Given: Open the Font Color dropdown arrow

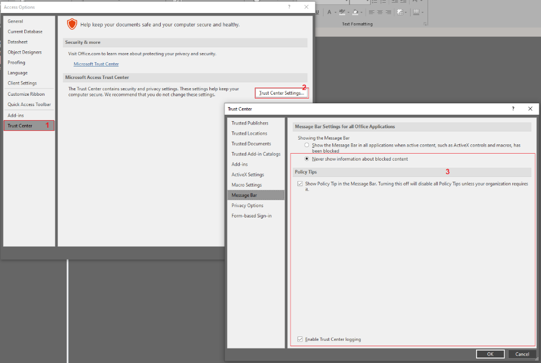Looking at the screenshot, I should click(x=335, y=12).
